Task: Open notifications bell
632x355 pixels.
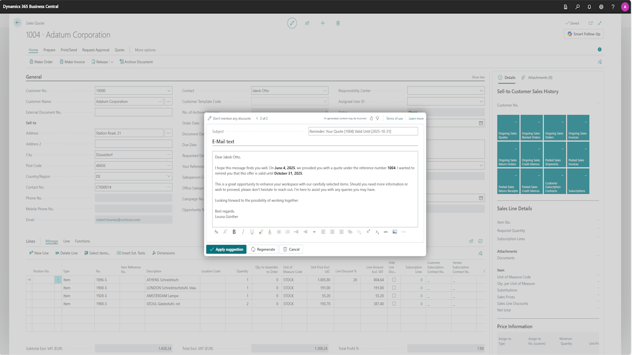Action: pos(590,7)
